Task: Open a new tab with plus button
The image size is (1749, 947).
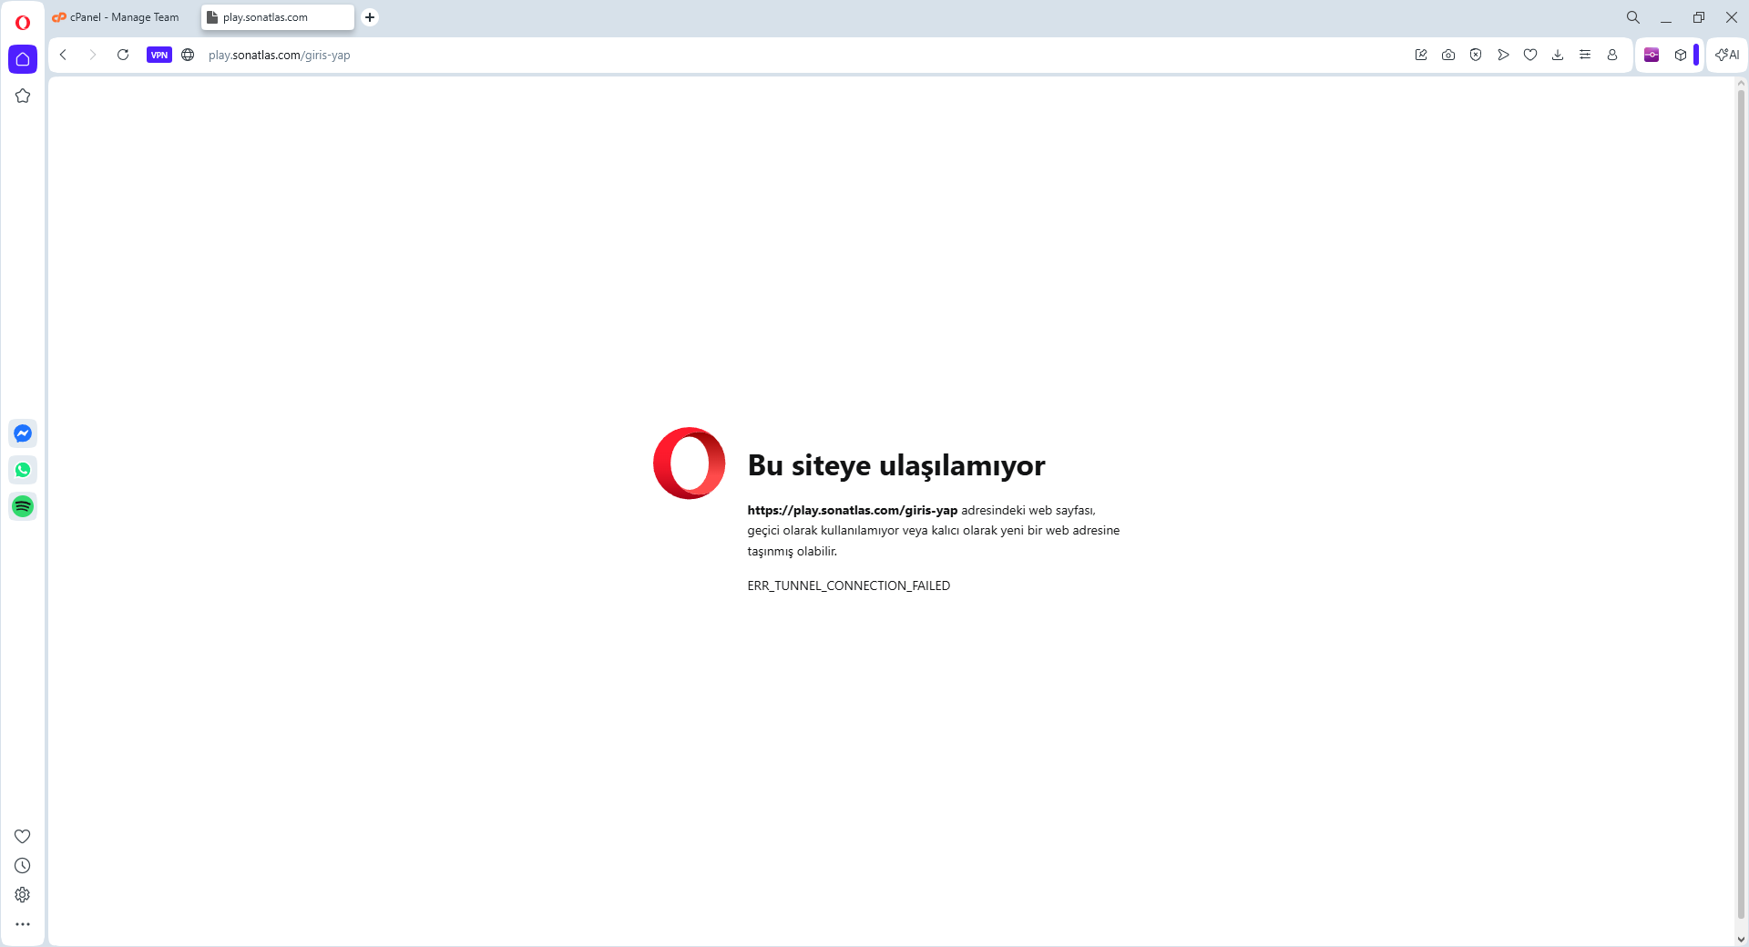Action: click(370, 17)
